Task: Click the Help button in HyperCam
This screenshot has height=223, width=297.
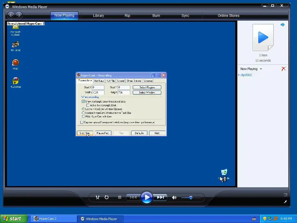Action: tap(157, 133)
